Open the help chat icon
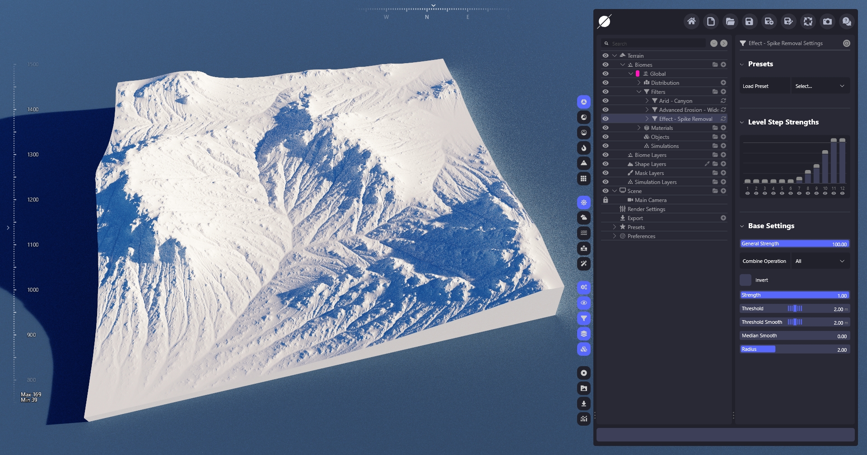Image resolution: width=867 pixels, height=455 pixels. (847, 21)
